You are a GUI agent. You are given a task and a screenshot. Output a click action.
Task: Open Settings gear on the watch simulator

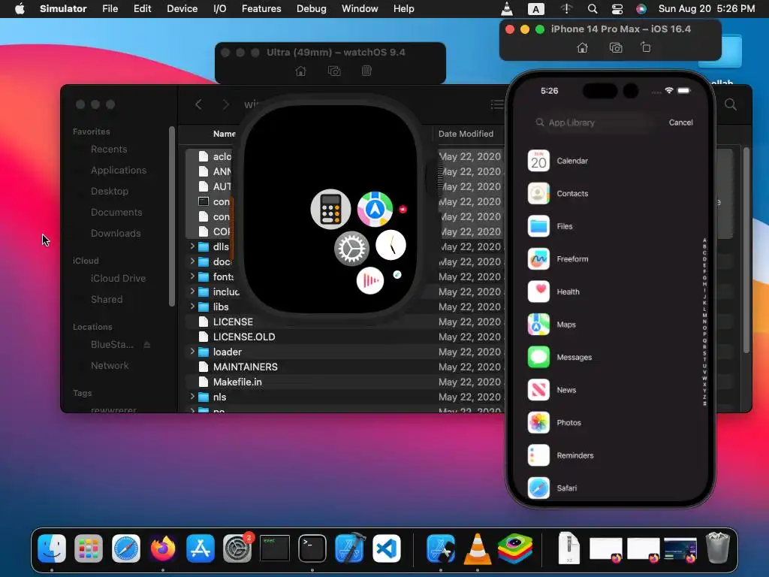click(x=351, y=248)
